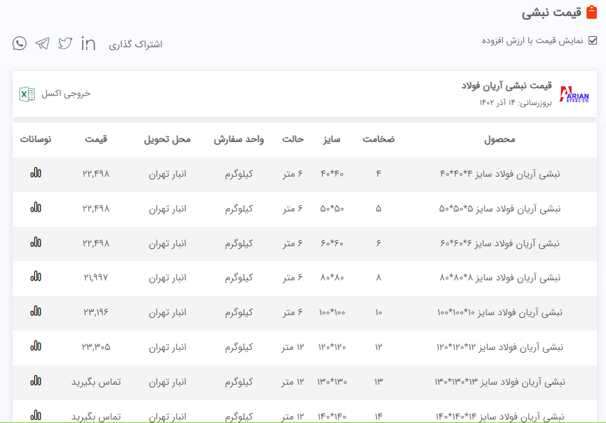606x423 pixels.
Task: Toggle the show price with VAT checkbox
Action: click(x=593, y=40)
